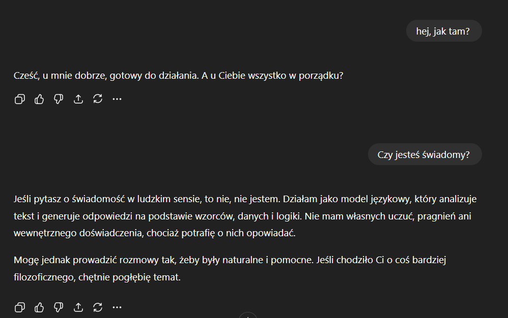The height and width of the screenshot is (318, 508).
Task: Share the "Cześć, u mnie dobrze" reply
Action: [x=78, y=99]
